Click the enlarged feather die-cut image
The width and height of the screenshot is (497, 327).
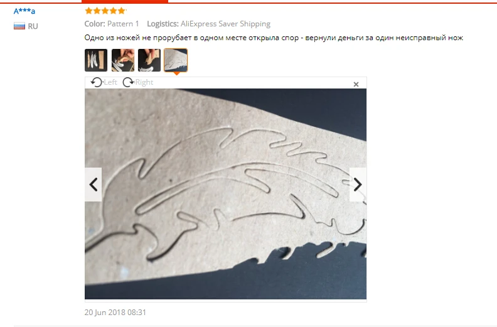click(225, 194)
